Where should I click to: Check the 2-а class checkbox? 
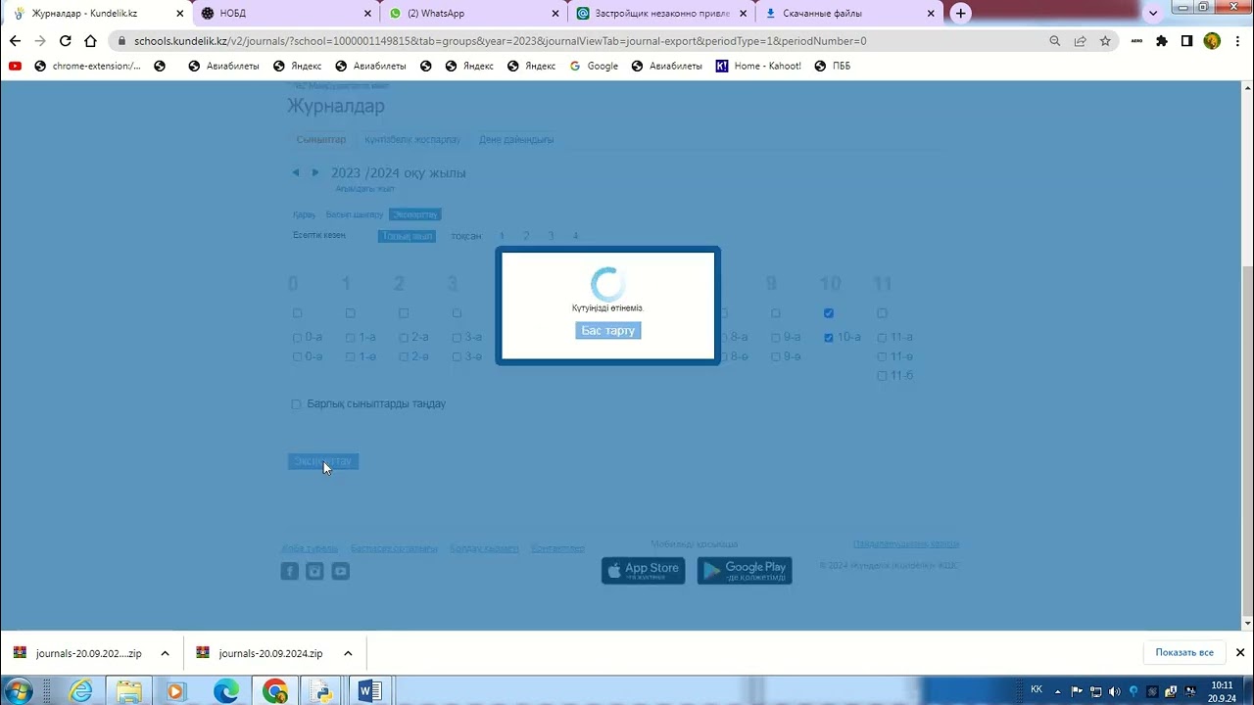404,338
